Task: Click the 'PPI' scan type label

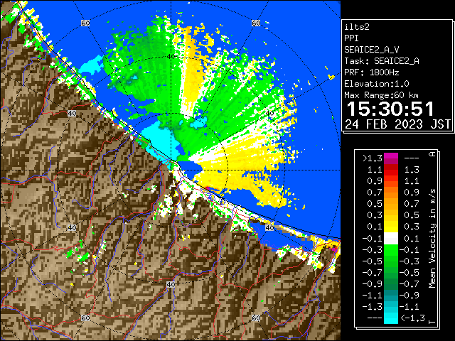Action: [351, 38]
